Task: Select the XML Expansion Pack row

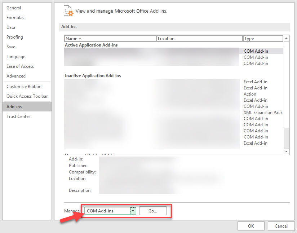Action: tap(174, 113)
